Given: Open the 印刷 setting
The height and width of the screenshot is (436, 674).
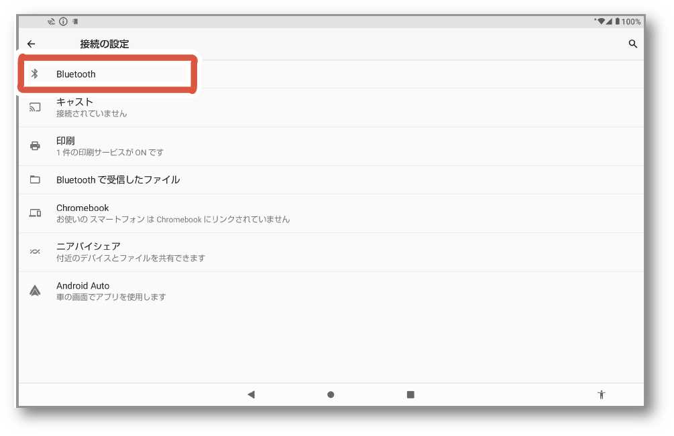Looking at the screenshot, I should pos(331,146).
